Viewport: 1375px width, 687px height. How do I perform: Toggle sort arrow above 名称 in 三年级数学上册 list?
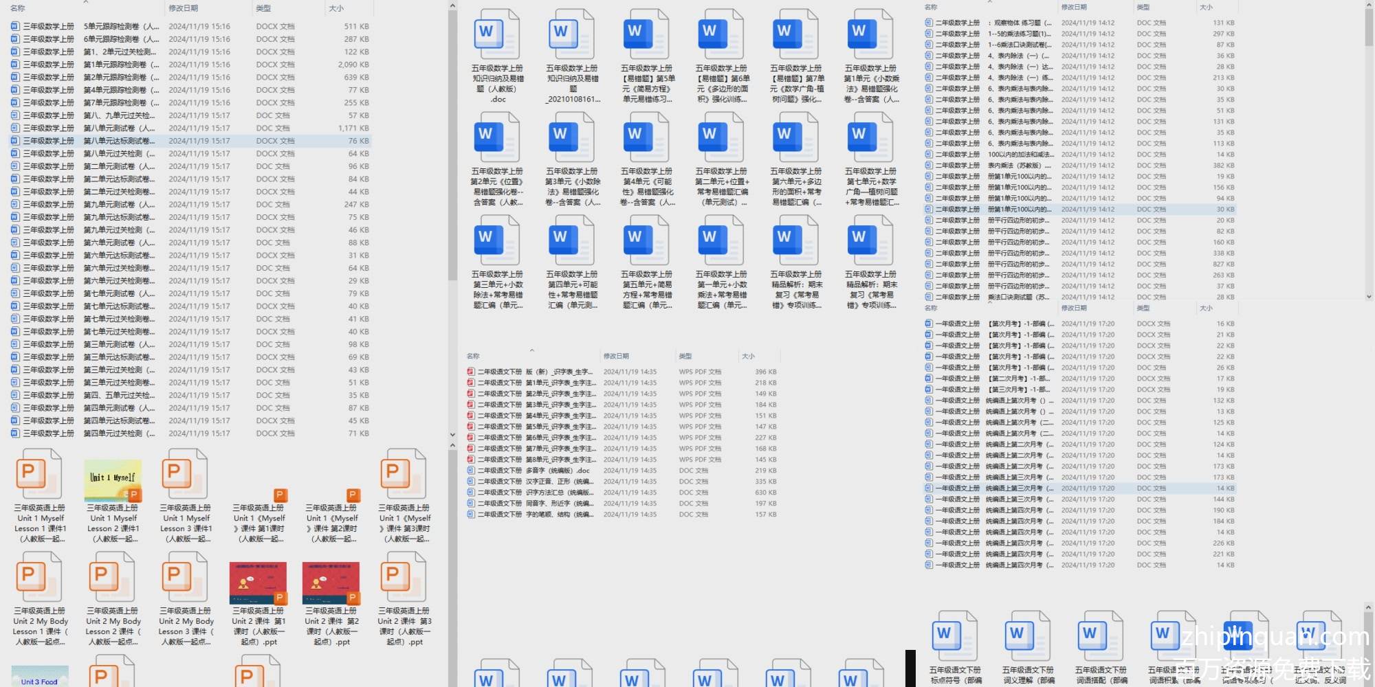tap(86, 2)
